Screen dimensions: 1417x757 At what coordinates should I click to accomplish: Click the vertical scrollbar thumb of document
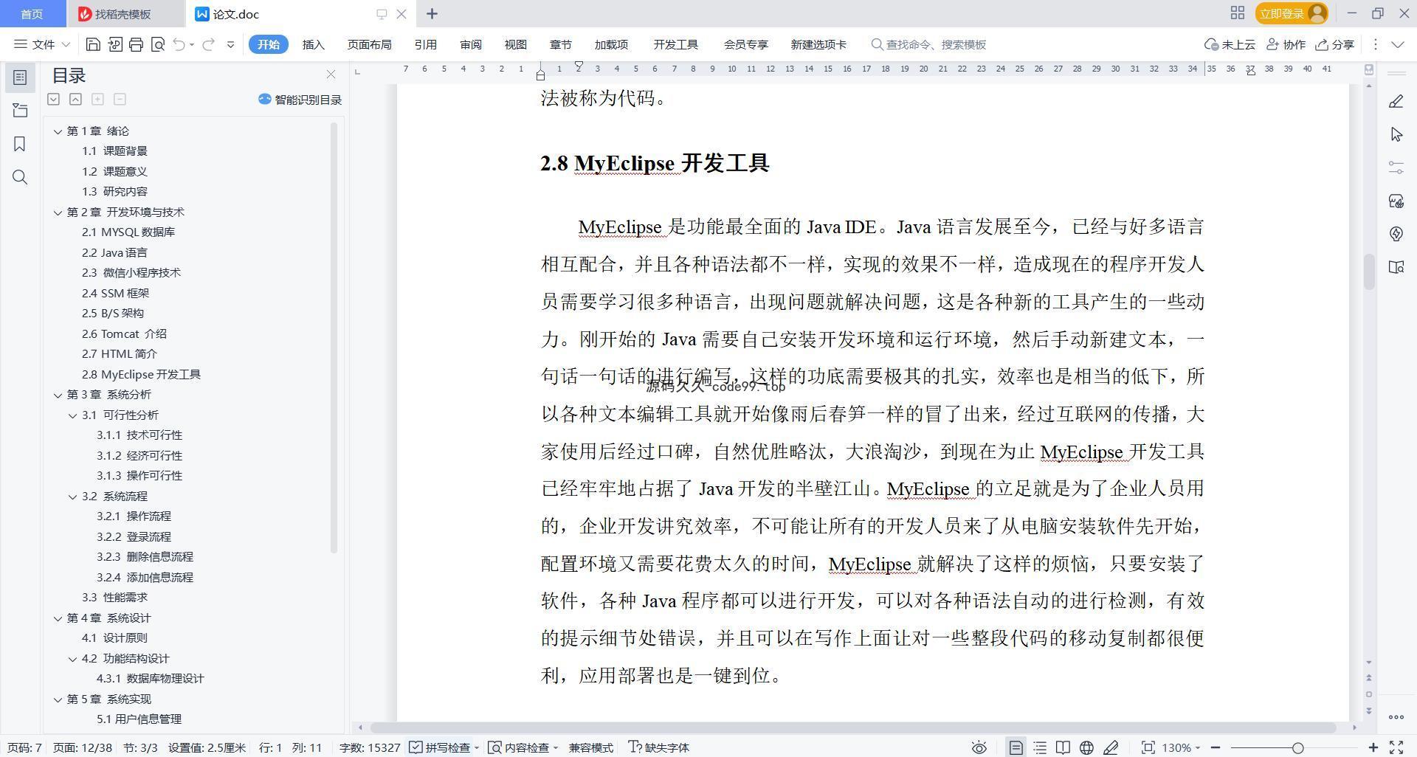click(x=1369, y=272)
